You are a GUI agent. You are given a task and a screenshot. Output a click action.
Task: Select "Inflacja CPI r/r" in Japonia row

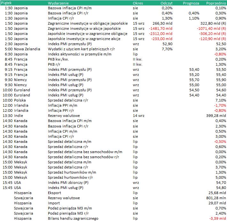click(x=61, y=18)
